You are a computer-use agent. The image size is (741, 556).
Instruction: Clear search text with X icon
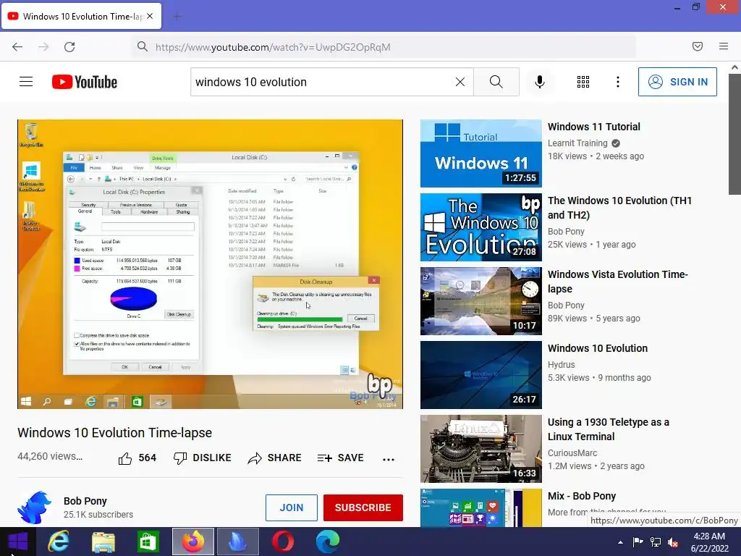pos(460,82)
